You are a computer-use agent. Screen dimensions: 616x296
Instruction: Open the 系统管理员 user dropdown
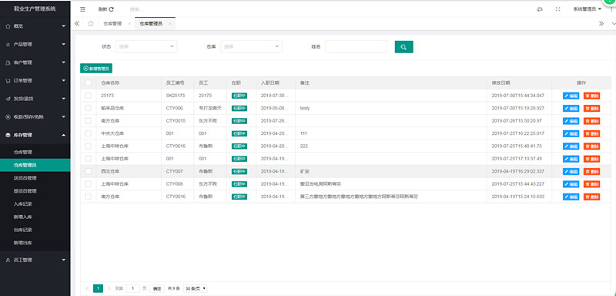coord(587,9)
